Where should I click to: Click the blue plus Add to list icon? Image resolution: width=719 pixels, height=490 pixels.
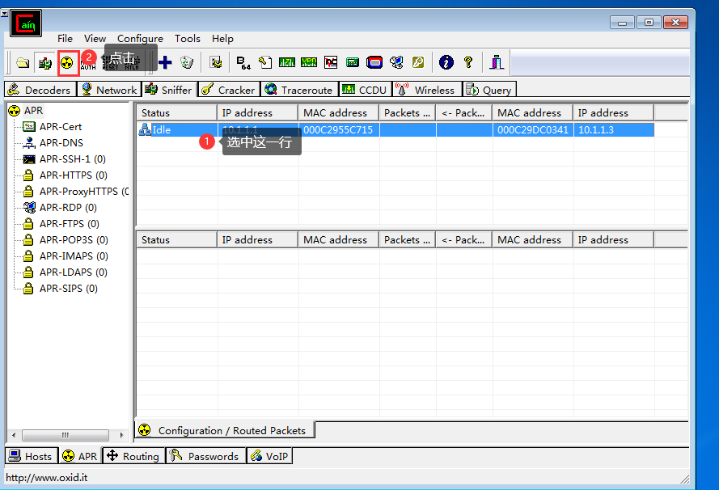165,62
